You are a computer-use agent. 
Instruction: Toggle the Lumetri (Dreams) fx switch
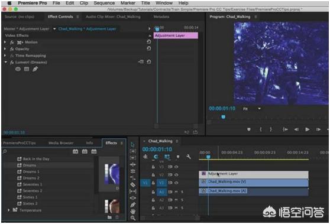(12, 62)
